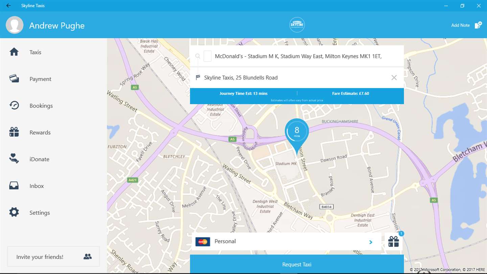
Task: Click the restore window button
Action: 462,6
